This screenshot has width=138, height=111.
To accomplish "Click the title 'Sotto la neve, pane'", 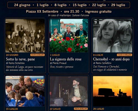I will point(20,59).
